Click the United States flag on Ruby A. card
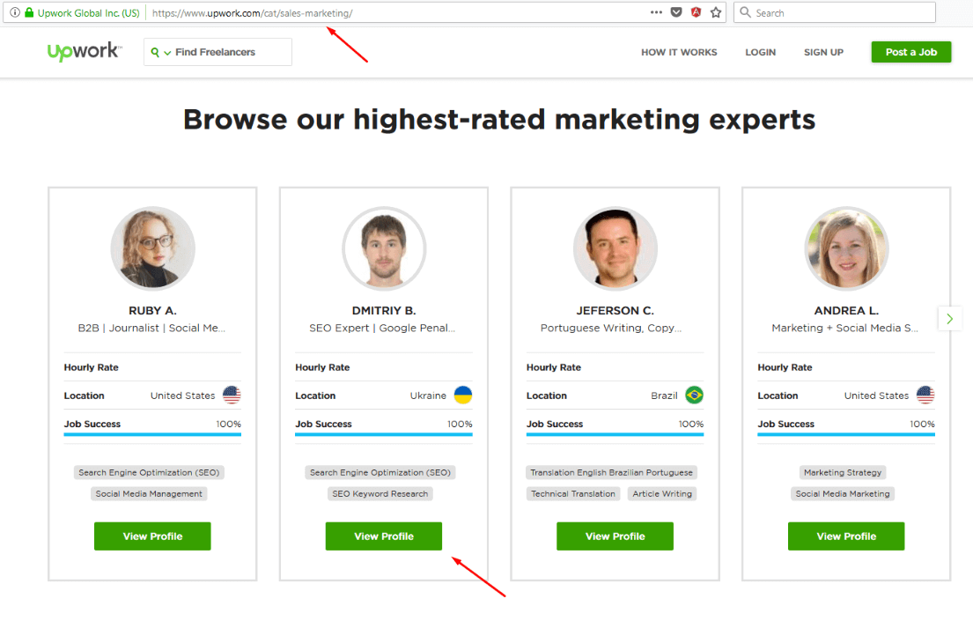The image size is (973, 621). [232, 395]
